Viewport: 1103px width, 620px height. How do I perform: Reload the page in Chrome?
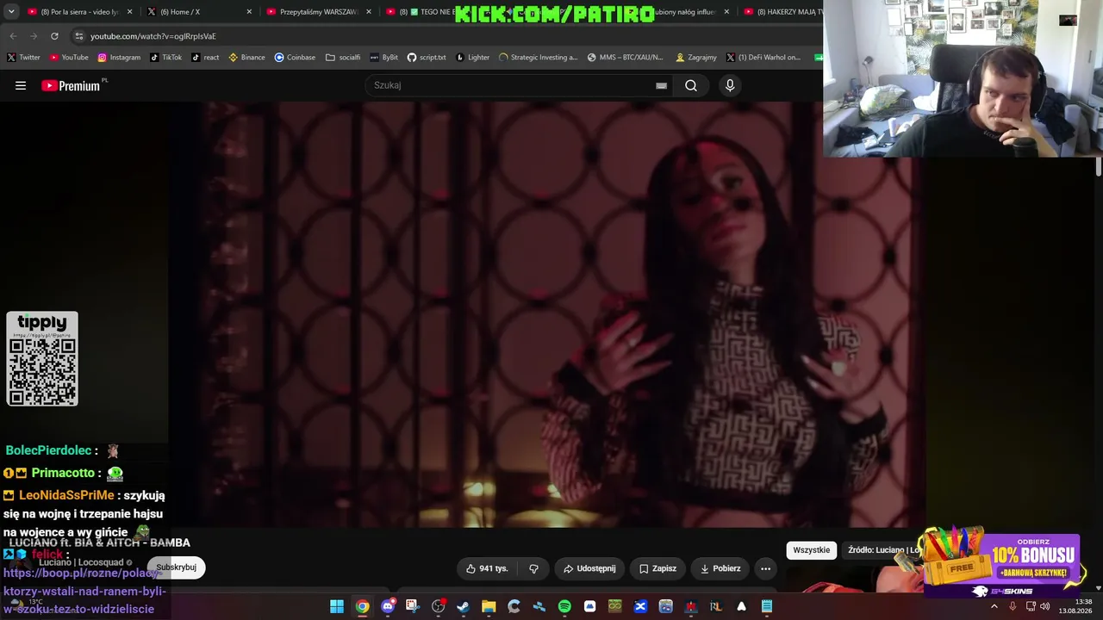click(x=54, y=36)
